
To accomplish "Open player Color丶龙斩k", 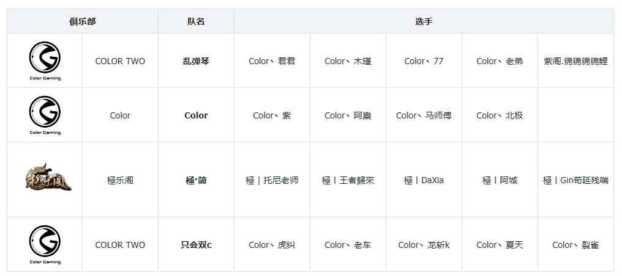I will click(x=424, y=245).
